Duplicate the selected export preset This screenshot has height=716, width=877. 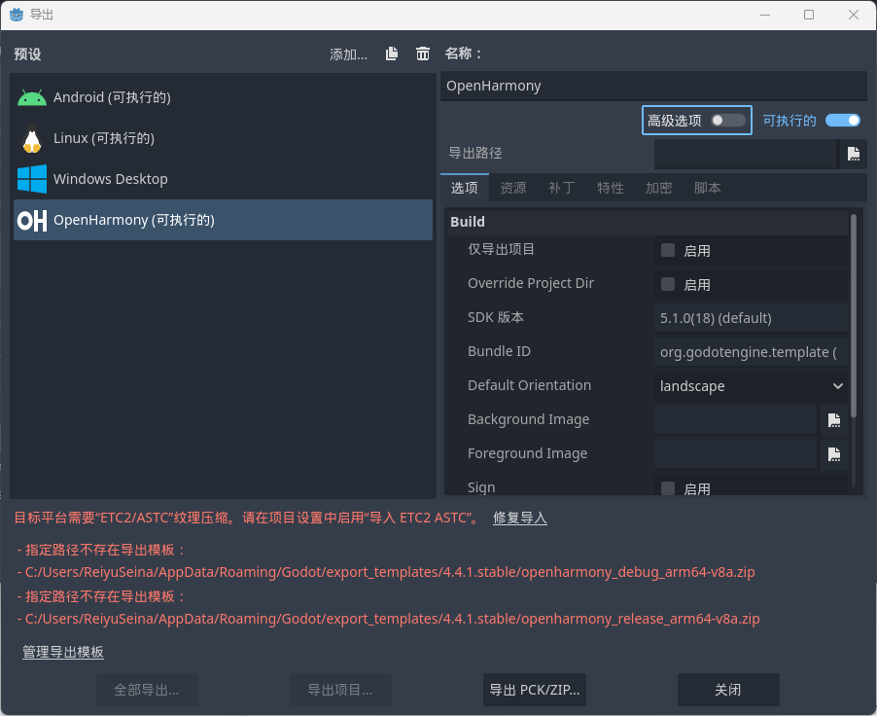point(392,54)
